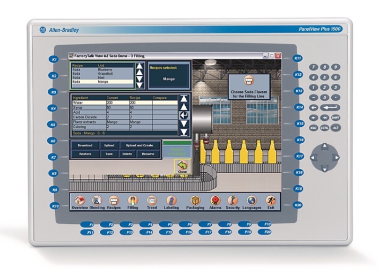379x269 pixels.
Task: Click the Restore button
Action: [85, 154]
